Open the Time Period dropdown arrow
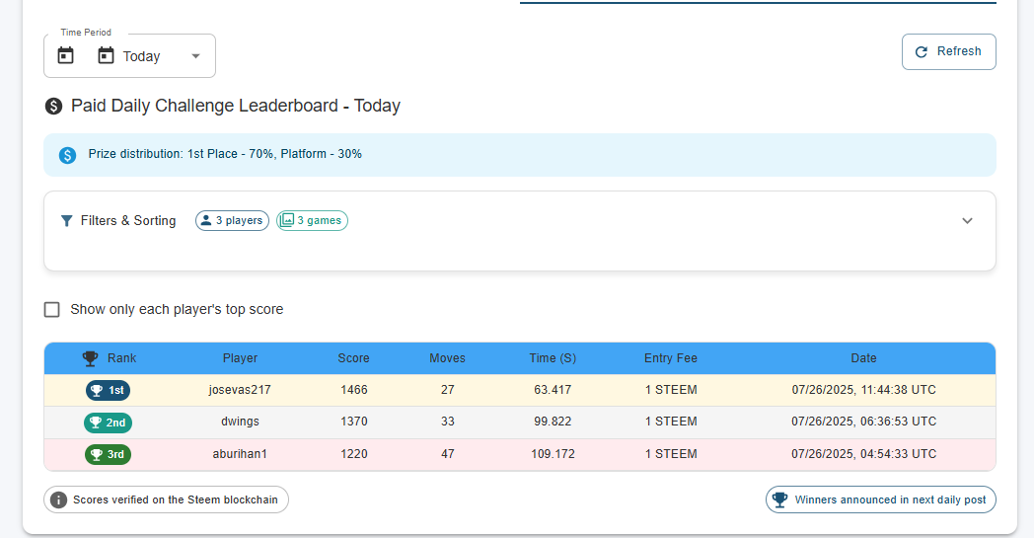1034x538 pixels. pos(195,56)
